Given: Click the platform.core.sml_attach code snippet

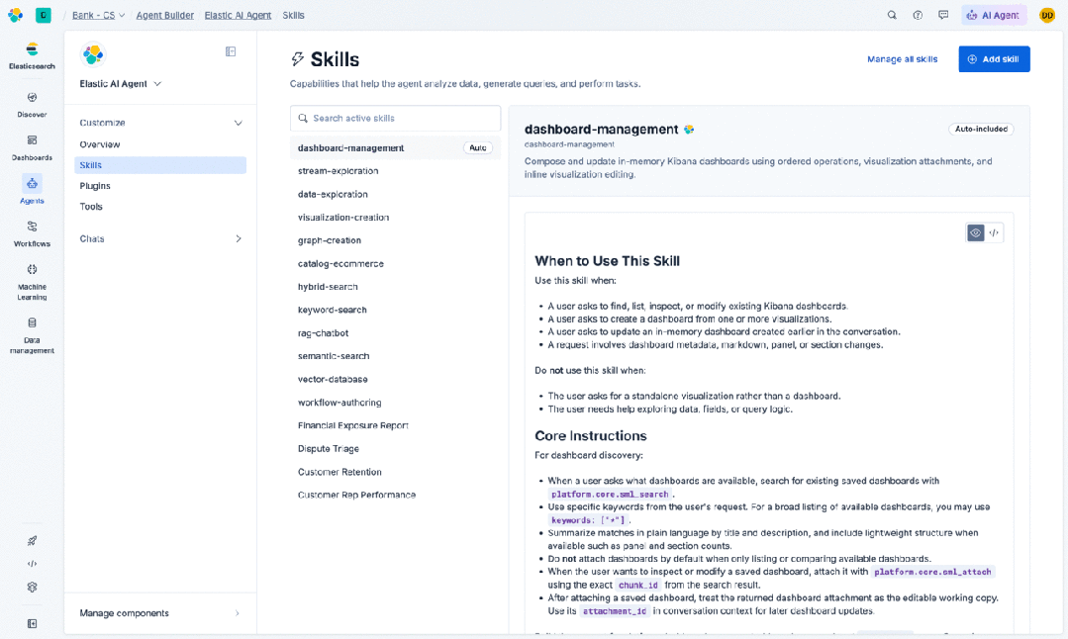Looking at the screenshot, I should (932, 572).
